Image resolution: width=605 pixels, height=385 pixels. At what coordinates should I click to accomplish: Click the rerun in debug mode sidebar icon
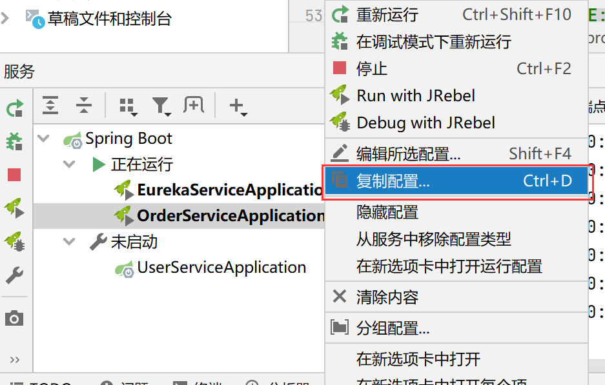click(x=15, y=141)
